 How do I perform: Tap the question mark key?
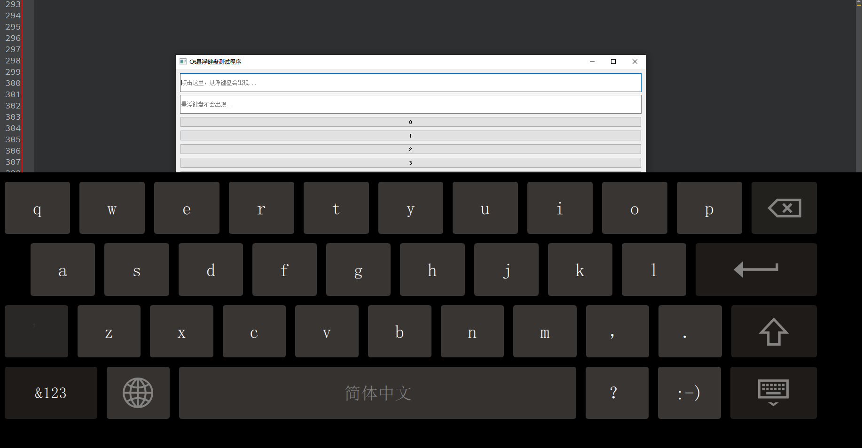(617, 393)
